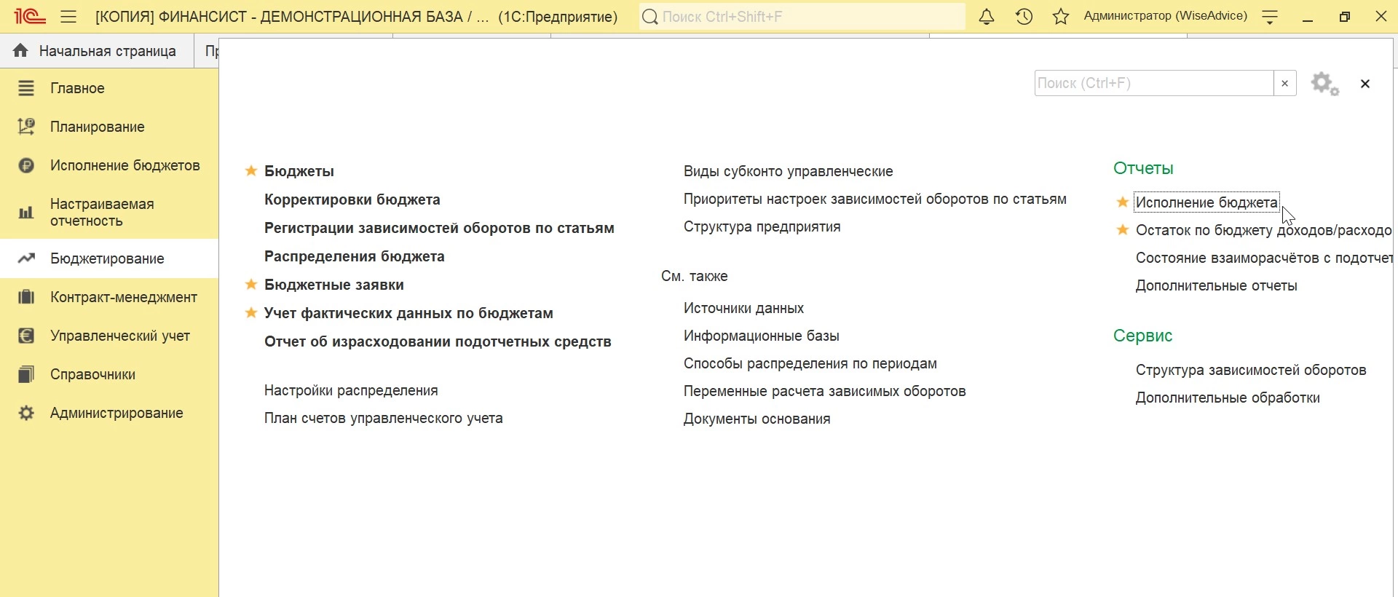Open favorites star in title bar
This screenshot has width=1398, height=597.
1061,16
